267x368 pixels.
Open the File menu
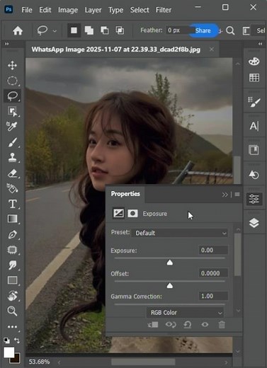(27, 10)
